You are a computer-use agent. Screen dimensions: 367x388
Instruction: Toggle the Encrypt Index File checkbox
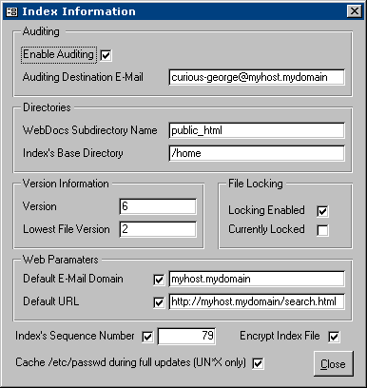[334, 337]
